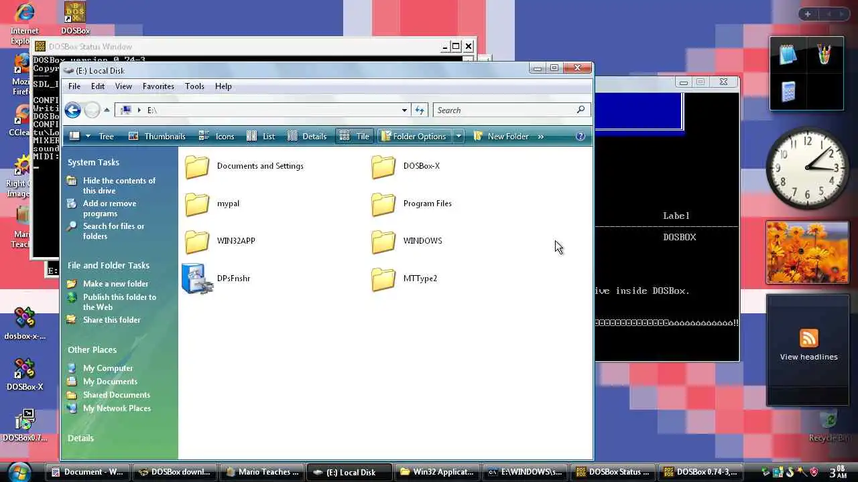
Task: Select the mypal folder
Action: [212, 204]
